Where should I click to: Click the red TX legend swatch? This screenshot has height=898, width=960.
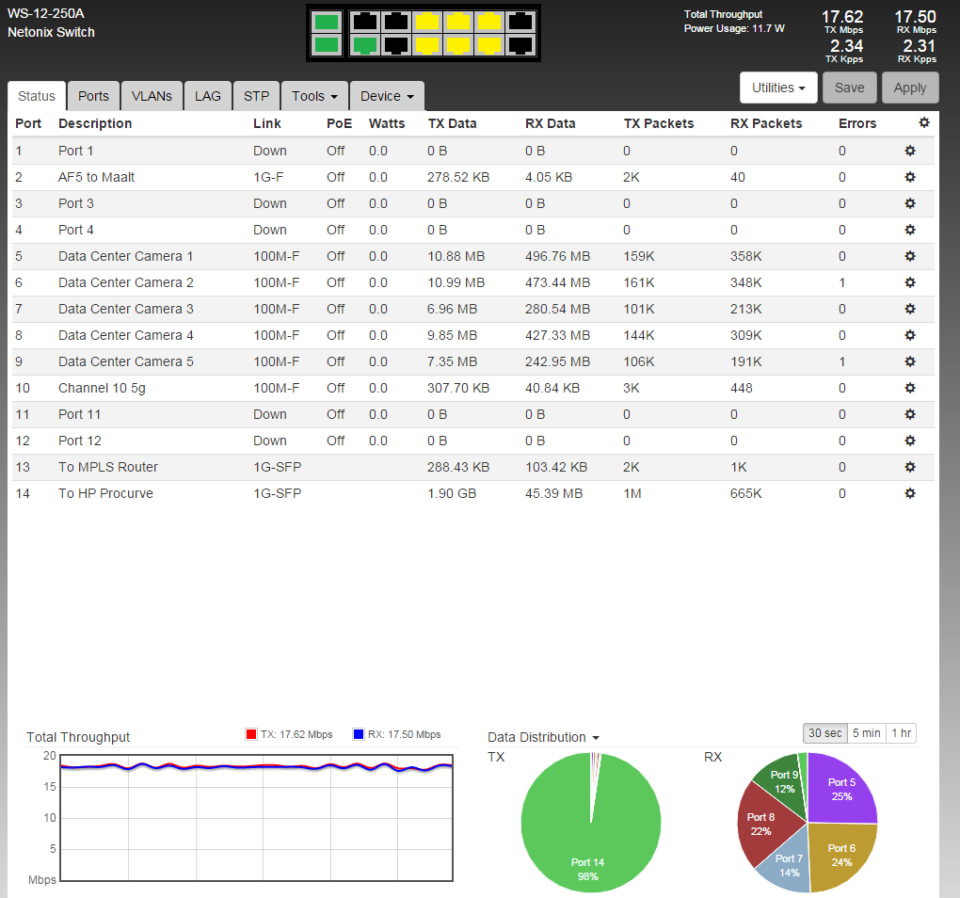[250, 734]
